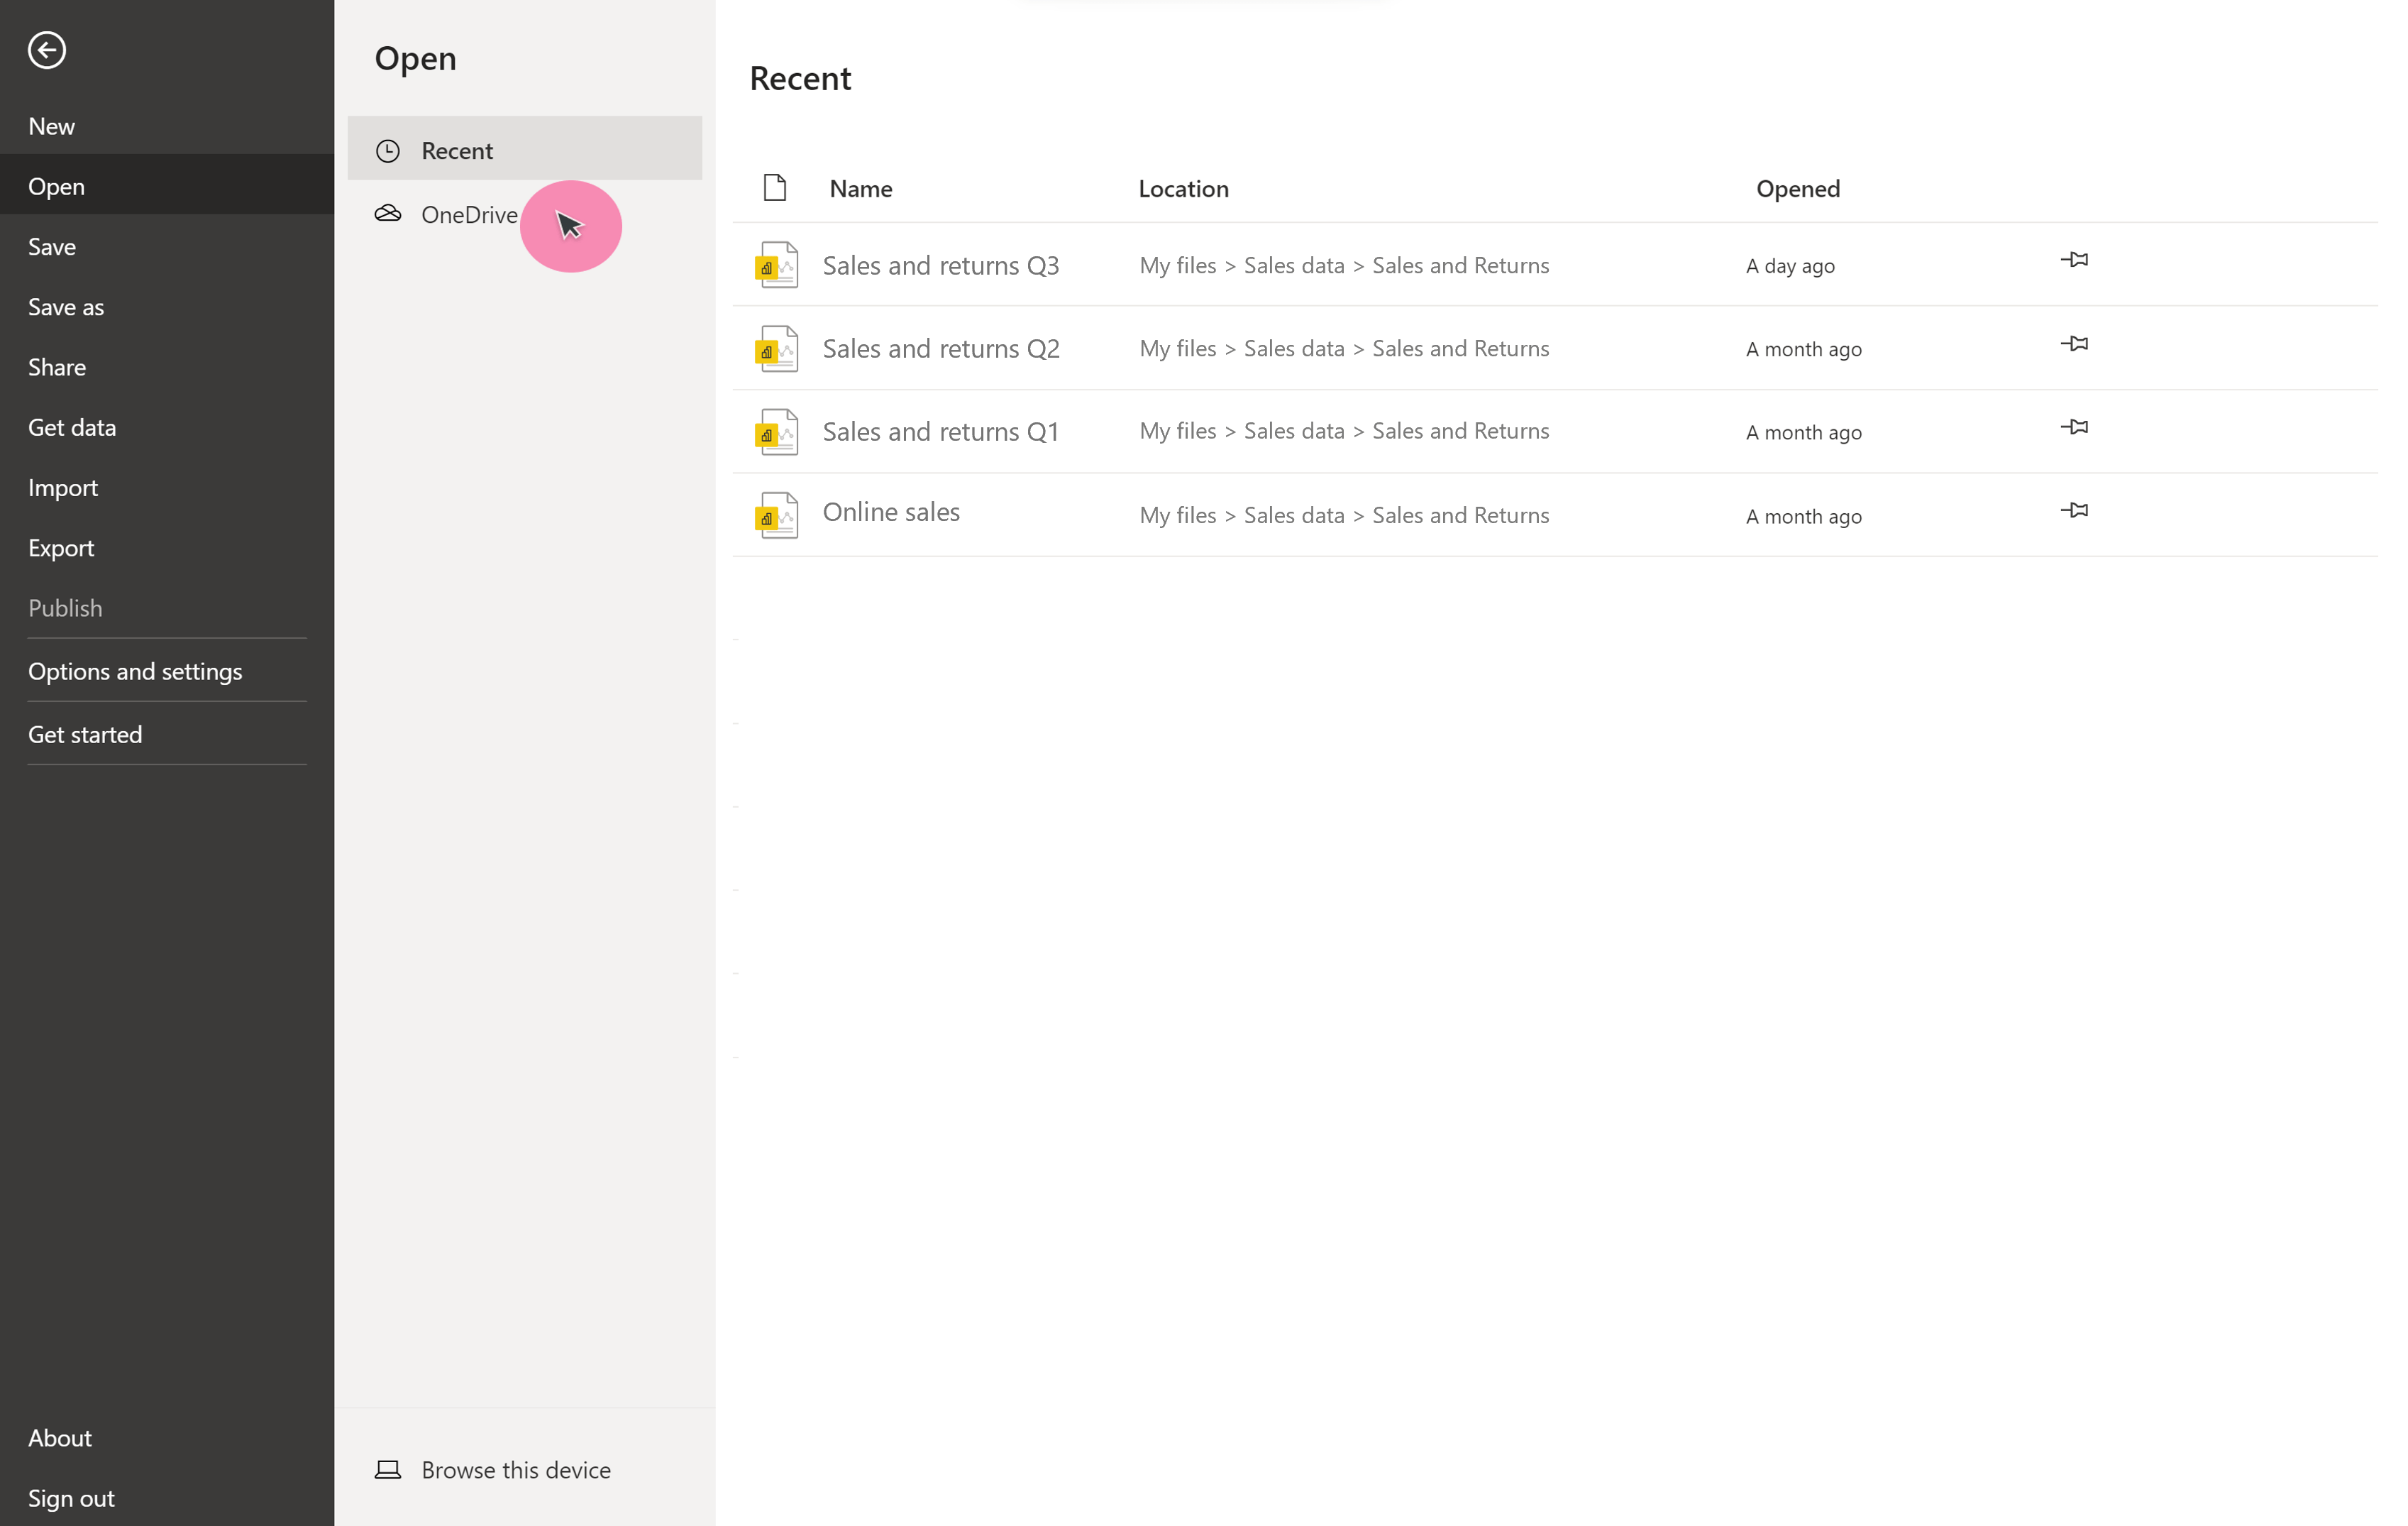Click the document icon in the Name column header
Screen dimensions: 2408x1526
775,186
